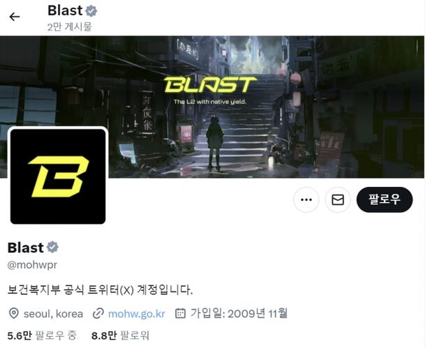Click the 5.6만 팔로우 중 following count
The image size is (430, 348).
tap(42, 335)
